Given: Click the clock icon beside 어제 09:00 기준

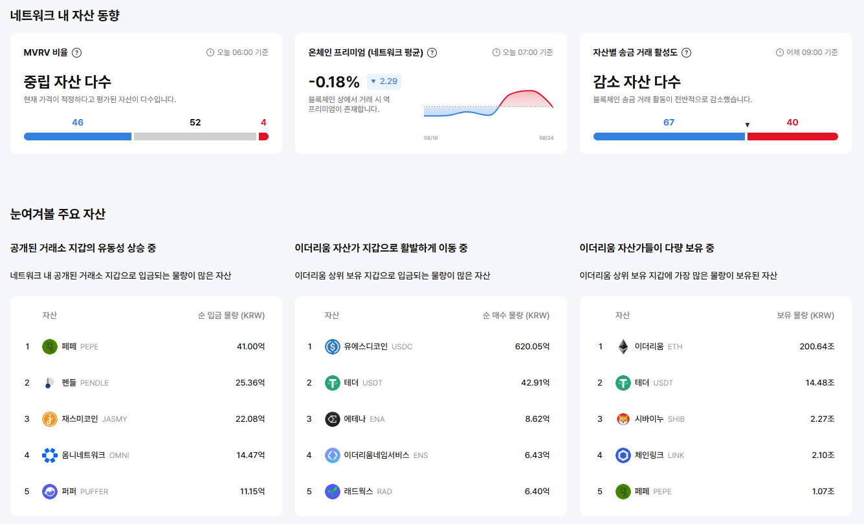Looking at the screenshot, I should click(780, 52).
